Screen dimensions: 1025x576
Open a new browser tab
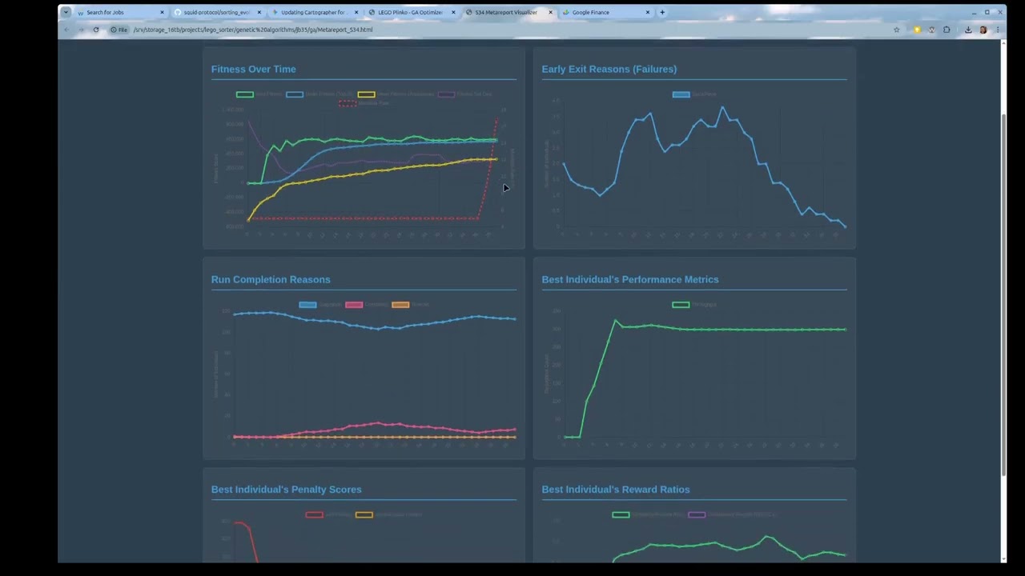click(x=662, y=12)
